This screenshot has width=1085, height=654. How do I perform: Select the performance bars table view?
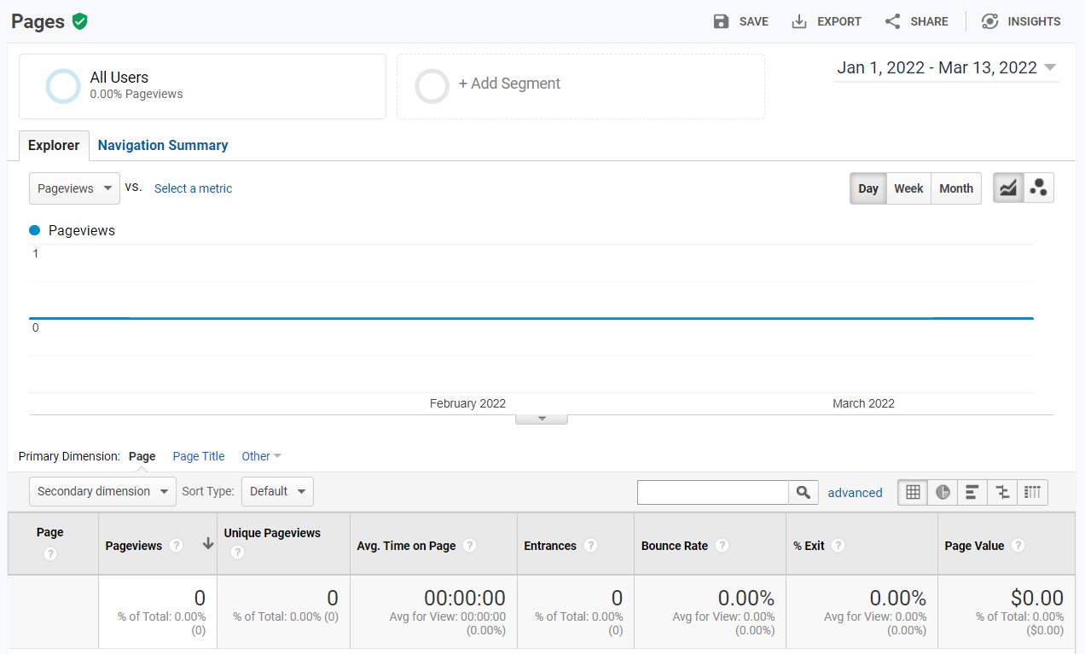click(972, 492)
